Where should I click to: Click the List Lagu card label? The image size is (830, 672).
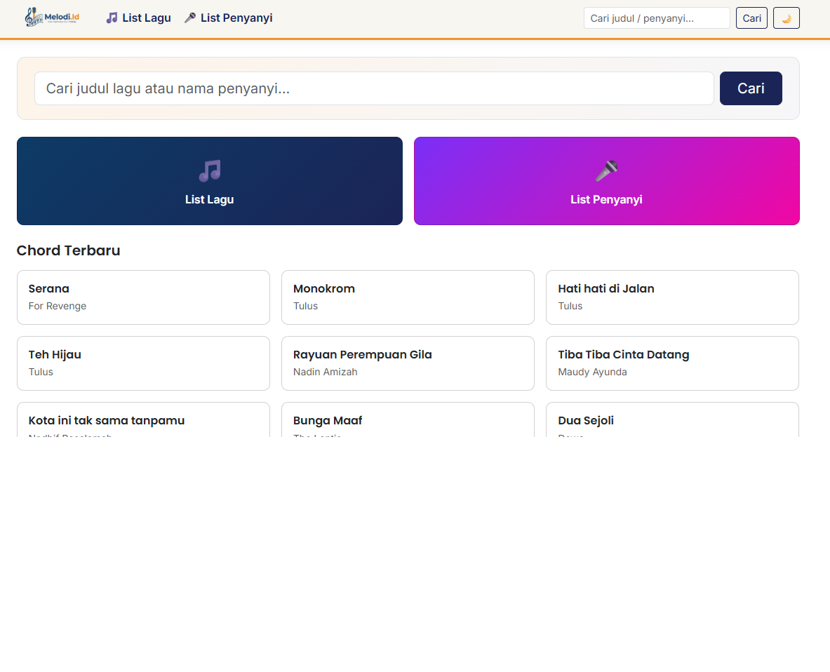tap(210, 199)
